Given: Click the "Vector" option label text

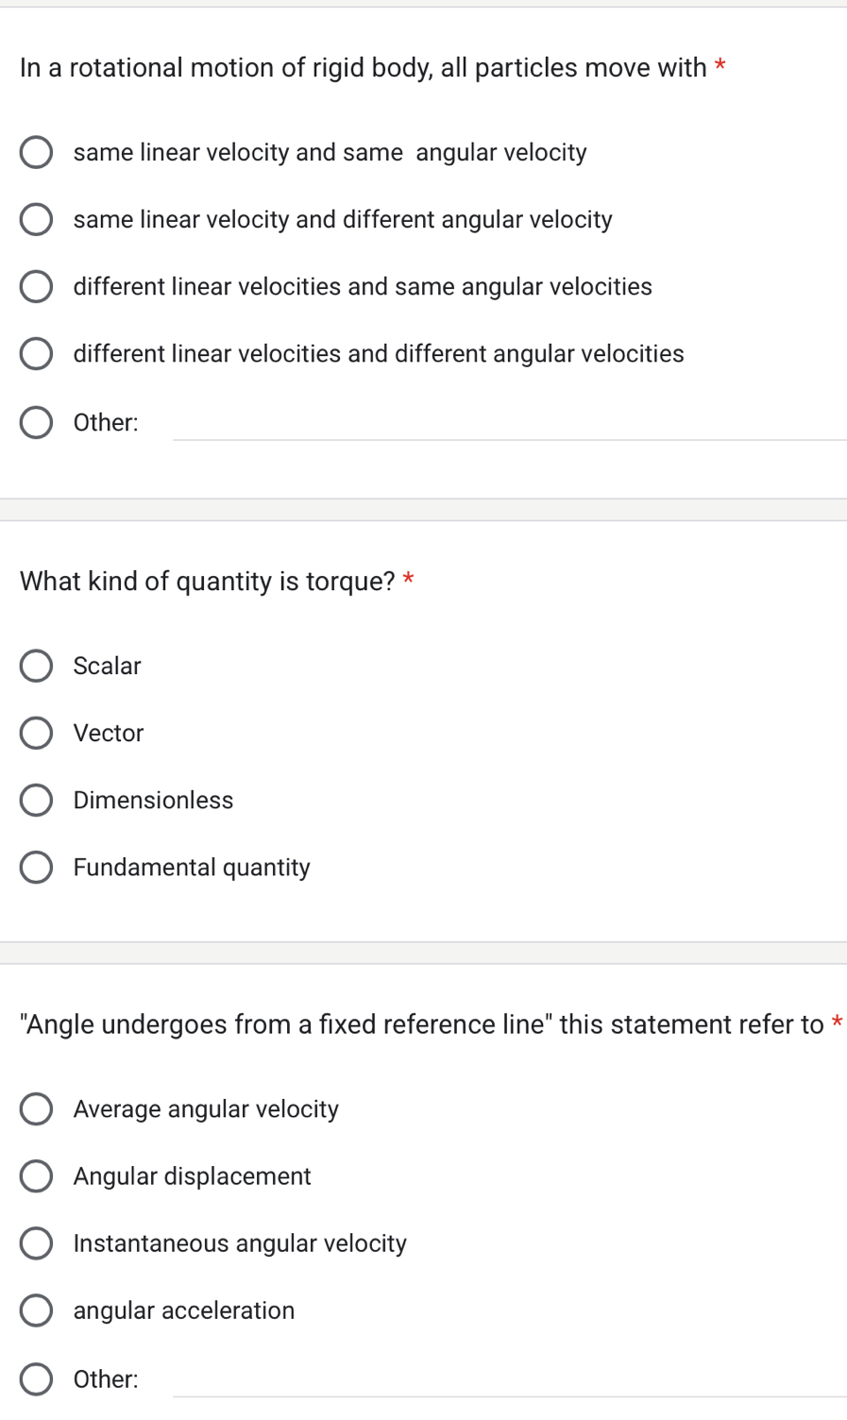Looking at the screenshot, I should point(109,734).
